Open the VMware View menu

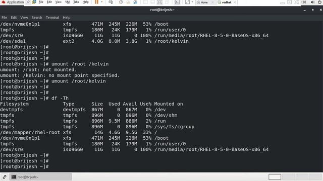point(59,2)
